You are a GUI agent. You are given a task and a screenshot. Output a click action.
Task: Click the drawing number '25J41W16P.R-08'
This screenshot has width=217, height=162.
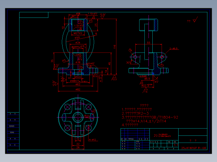point(194,148)
